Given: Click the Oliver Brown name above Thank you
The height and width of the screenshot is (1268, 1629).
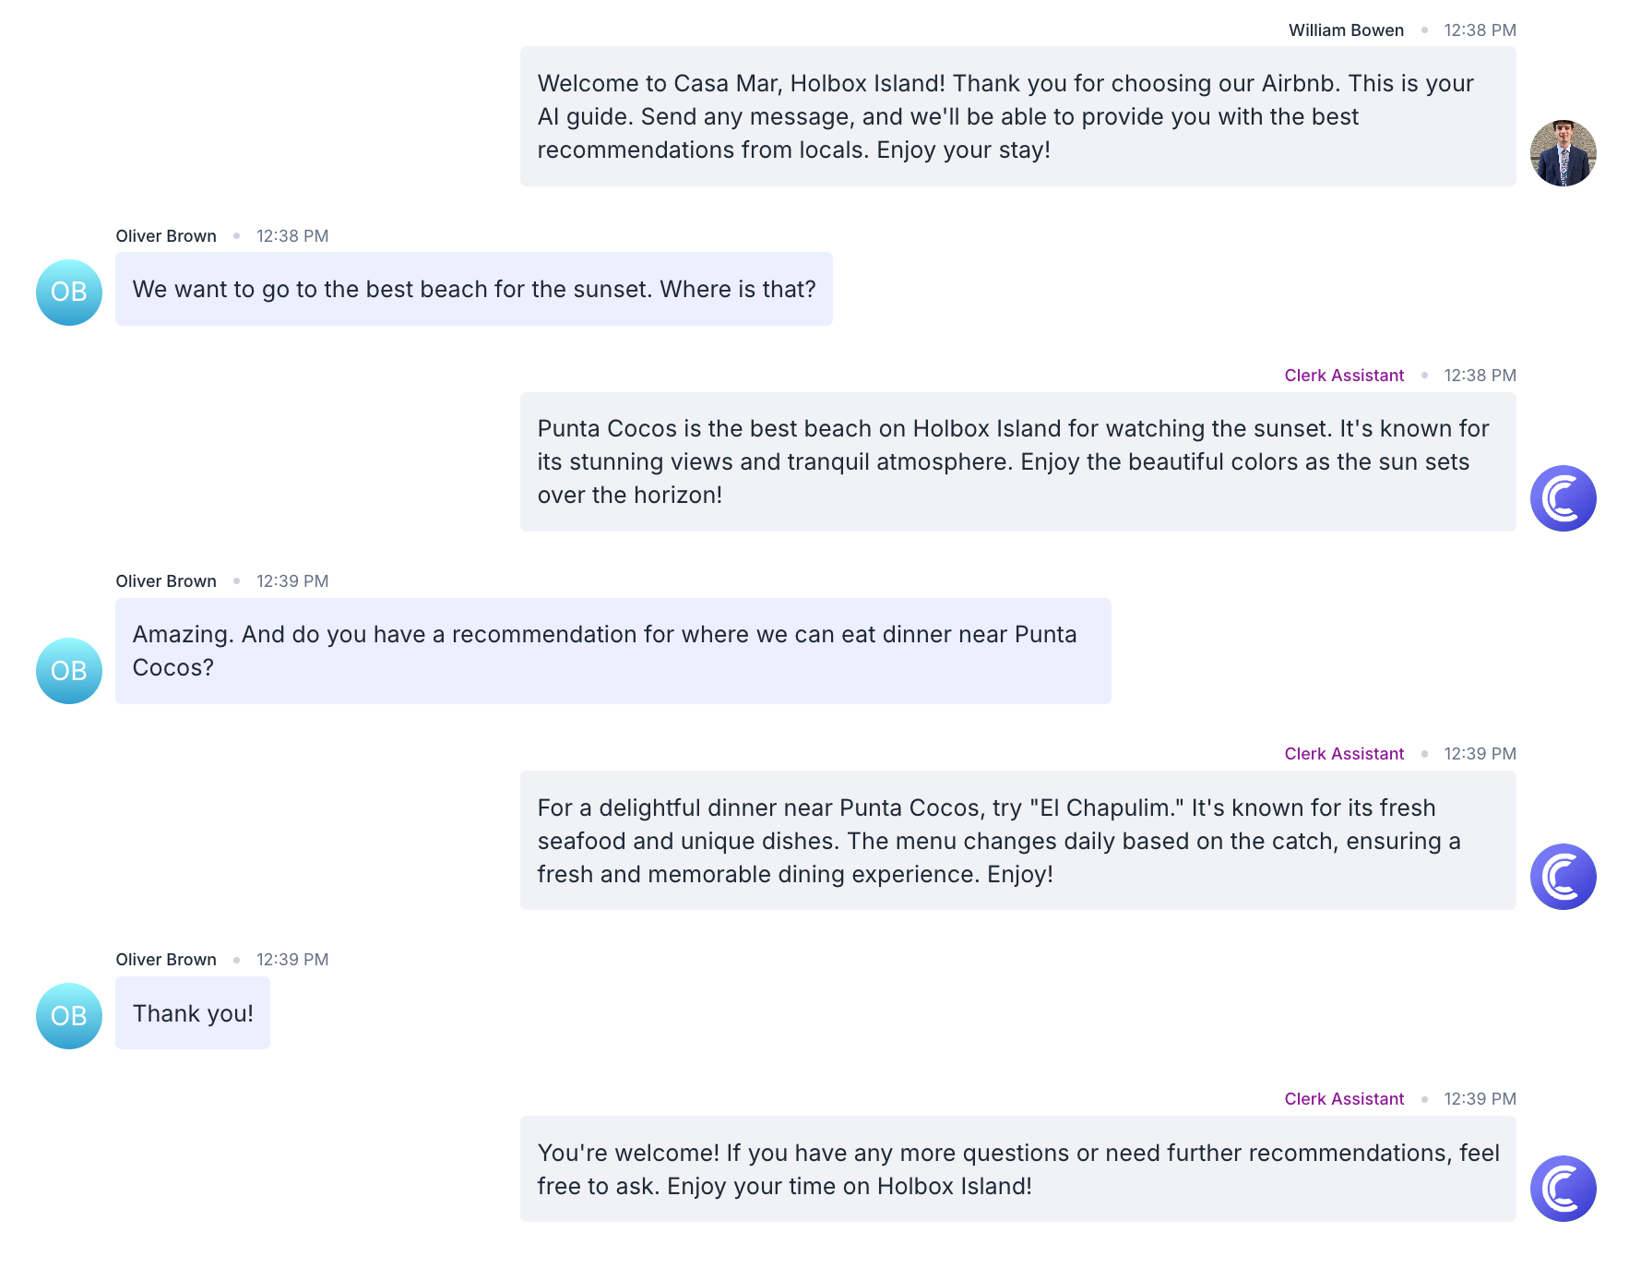Looking at the screenshot, I should click(x=166, y=960).
